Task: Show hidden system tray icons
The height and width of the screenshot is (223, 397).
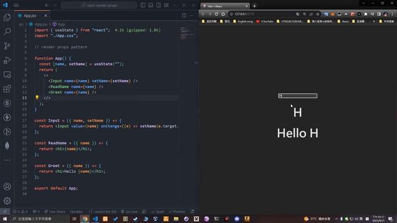Action: [336, 219]
